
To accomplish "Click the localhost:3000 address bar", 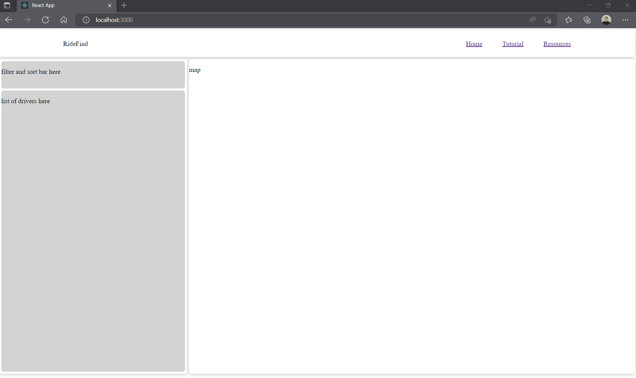I will pos(267,20).
